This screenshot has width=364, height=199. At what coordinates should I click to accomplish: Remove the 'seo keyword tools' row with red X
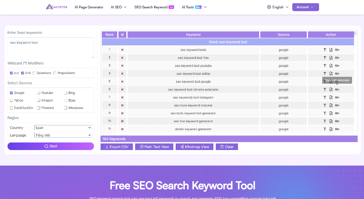[122, 50]
